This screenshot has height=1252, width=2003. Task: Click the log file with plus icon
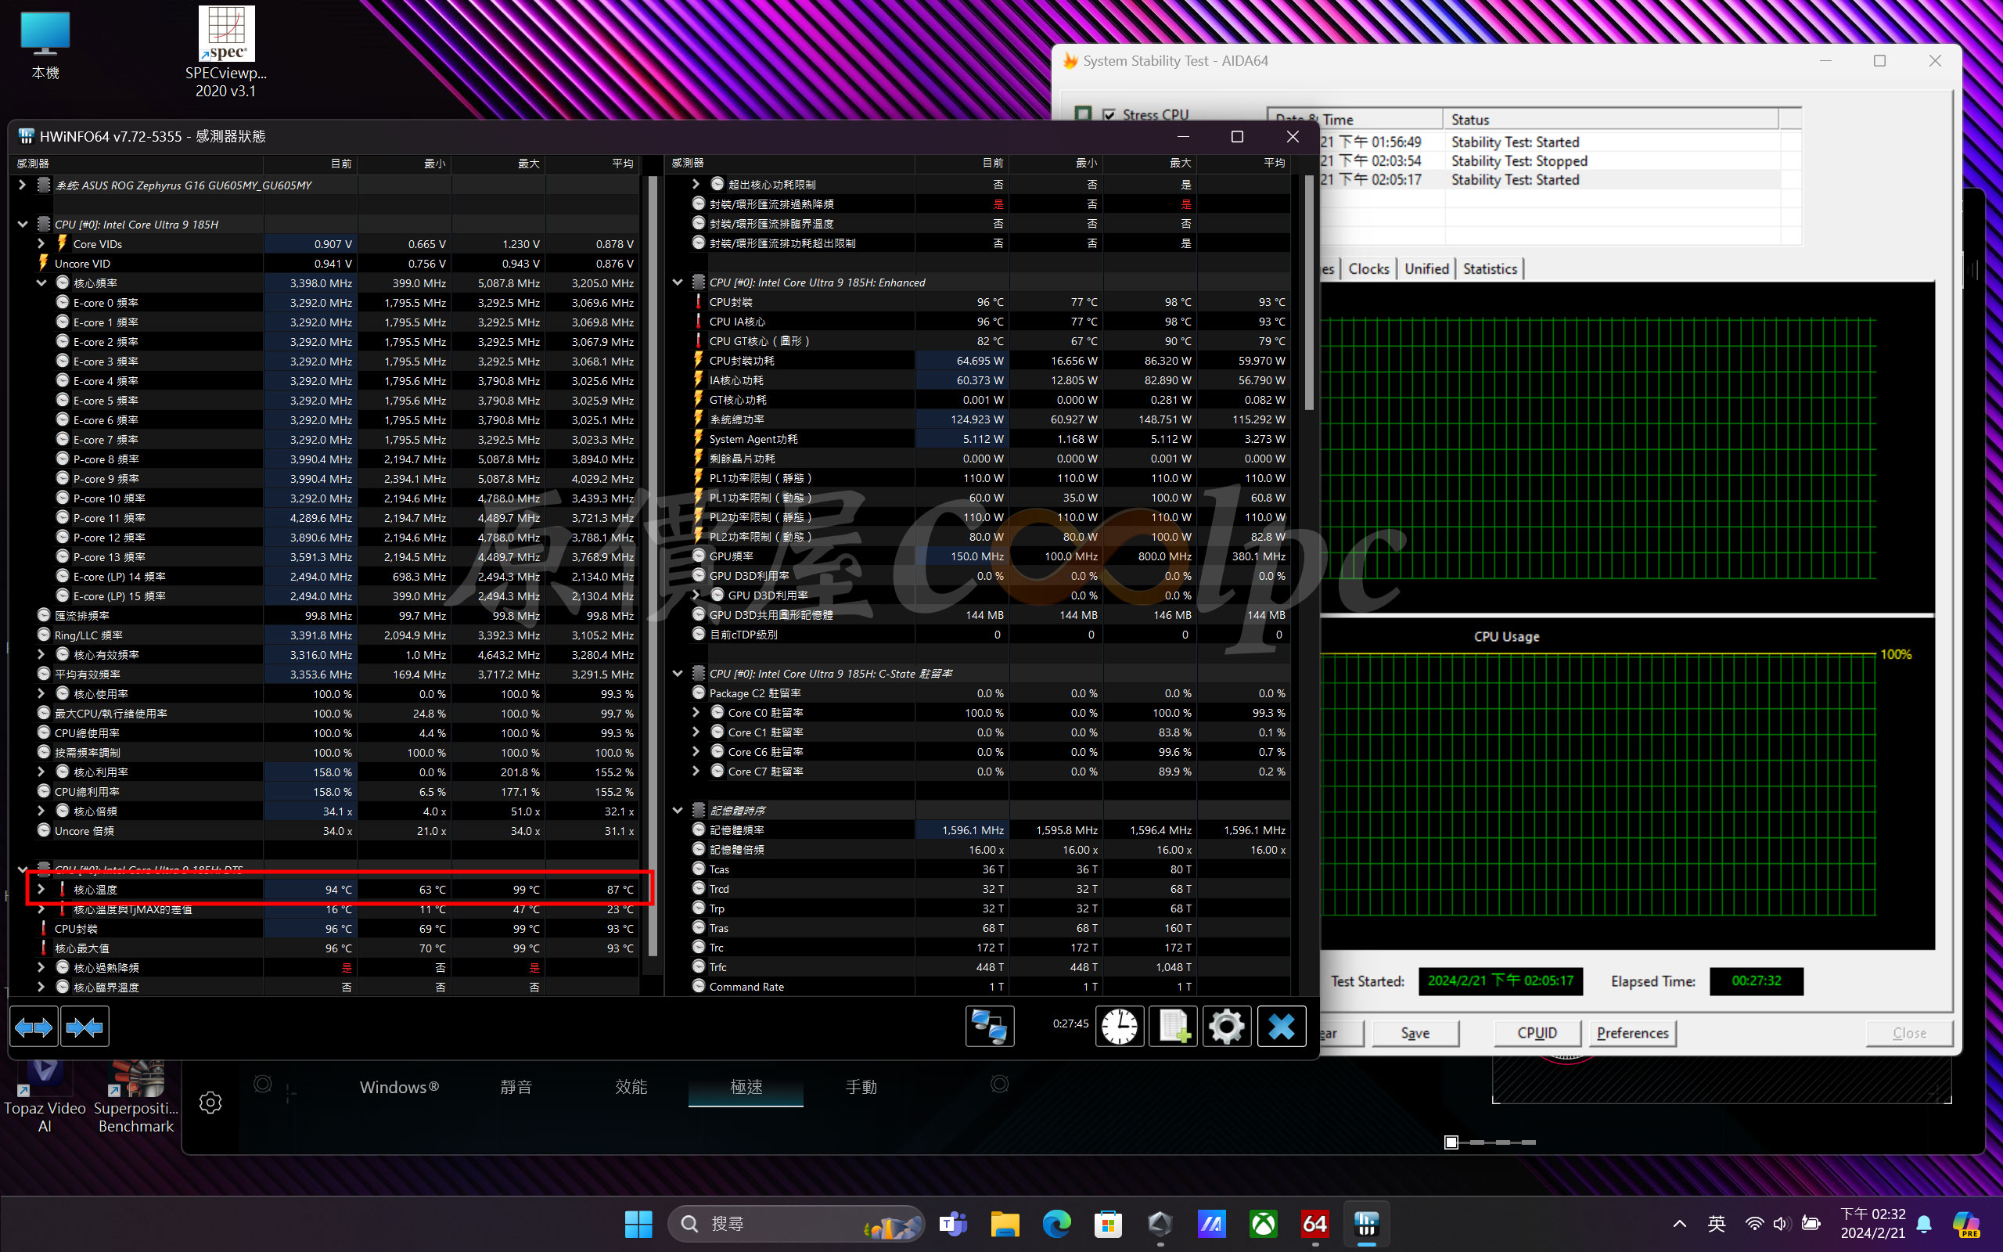tap(1174, 1027)
